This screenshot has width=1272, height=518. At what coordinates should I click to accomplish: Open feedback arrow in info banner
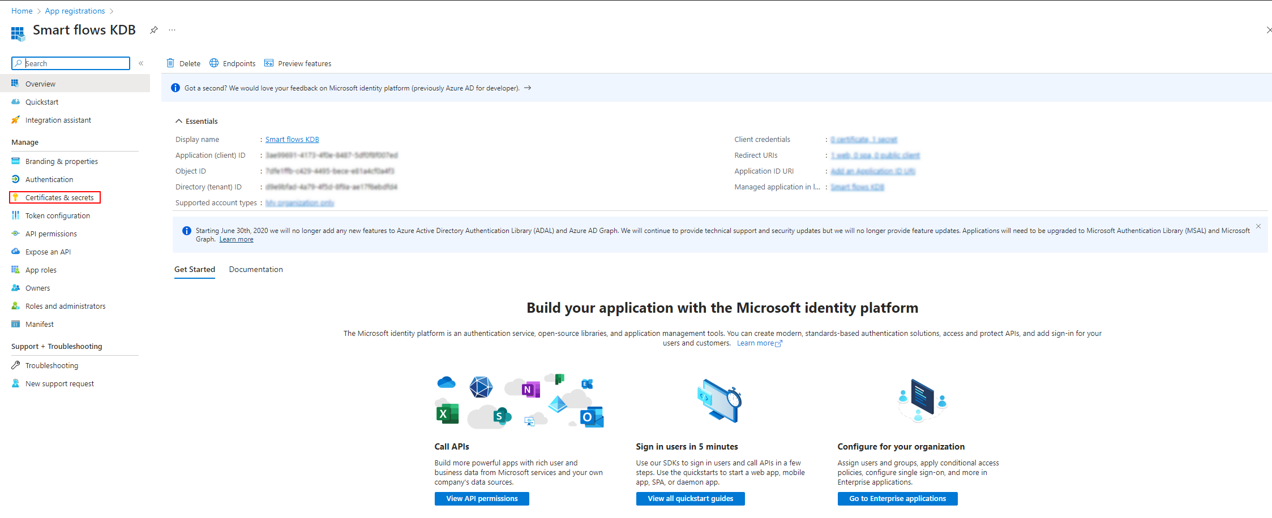[528, 88]
